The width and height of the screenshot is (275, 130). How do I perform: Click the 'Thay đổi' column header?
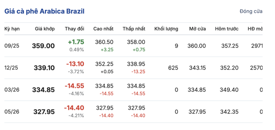[75, 29]
